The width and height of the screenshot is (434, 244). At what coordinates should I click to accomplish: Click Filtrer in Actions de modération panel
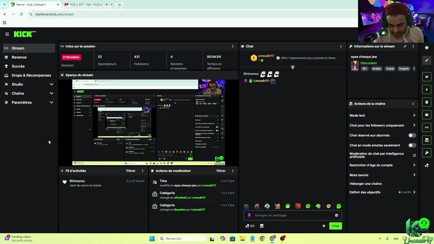click(221, 171)
